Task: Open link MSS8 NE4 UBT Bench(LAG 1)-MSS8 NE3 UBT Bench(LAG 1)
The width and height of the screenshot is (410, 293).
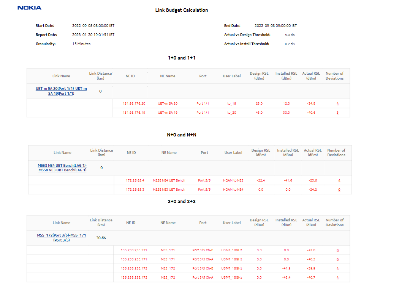Action: [62, 168]
